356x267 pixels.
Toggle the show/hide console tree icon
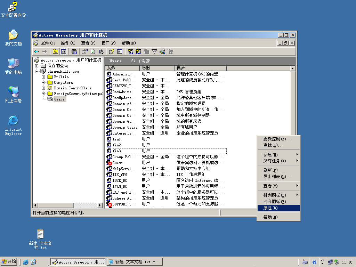(x=64, y=51)
